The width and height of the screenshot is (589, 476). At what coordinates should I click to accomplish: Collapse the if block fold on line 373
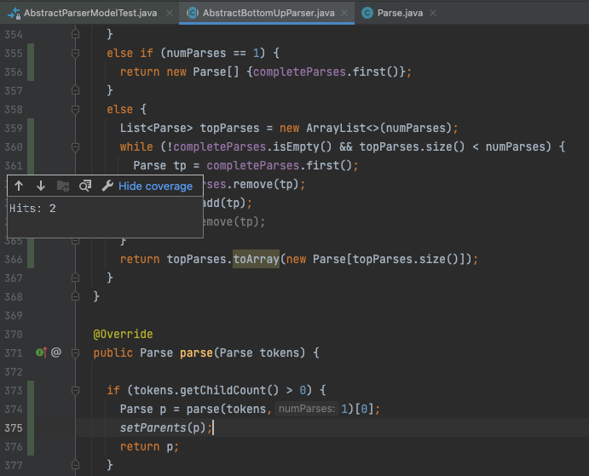tap(76, 390)
